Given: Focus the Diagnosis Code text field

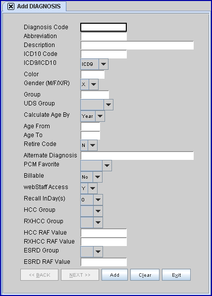Looking at the screenshot, I should [104, 27].
